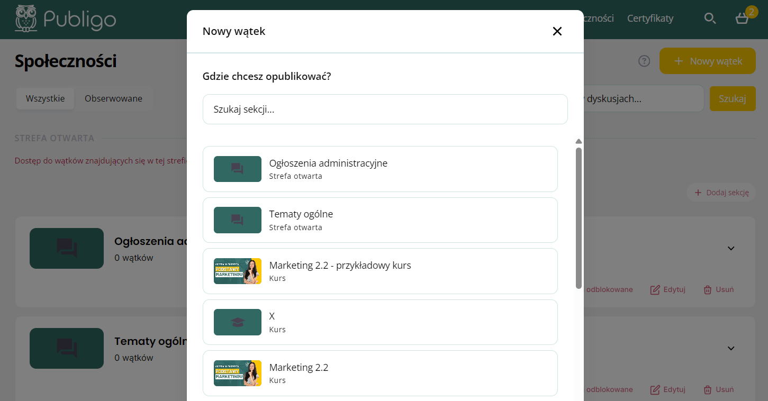Click the Edytuj pencil icon in first section
The width and height of the screenshot is (768, 401).
click(x=655, y=289)
